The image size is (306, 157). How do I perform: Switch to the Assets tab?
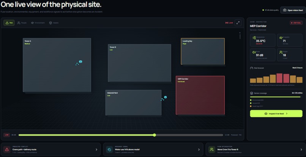coord(54,23)
